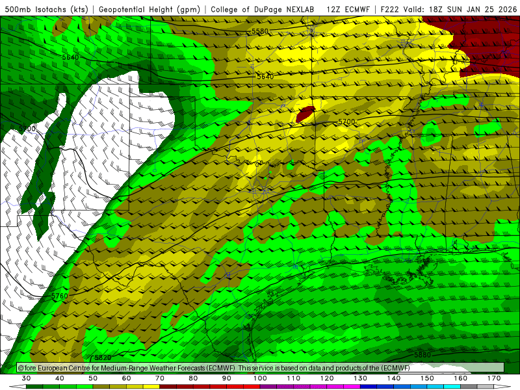Click the 5640 label over the dark green area

[71, 57]
